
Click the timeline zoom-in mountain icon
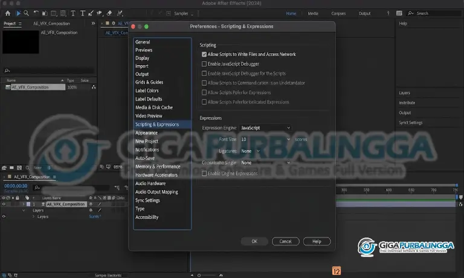(221, 275)
